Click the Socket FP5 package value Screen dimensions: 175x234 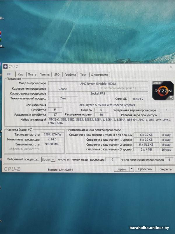click(98, 94)
